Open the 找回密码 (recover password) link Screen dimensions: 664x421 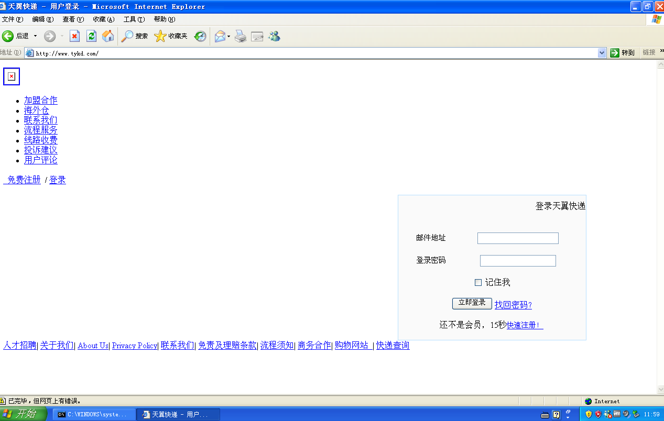coord(512,304)
